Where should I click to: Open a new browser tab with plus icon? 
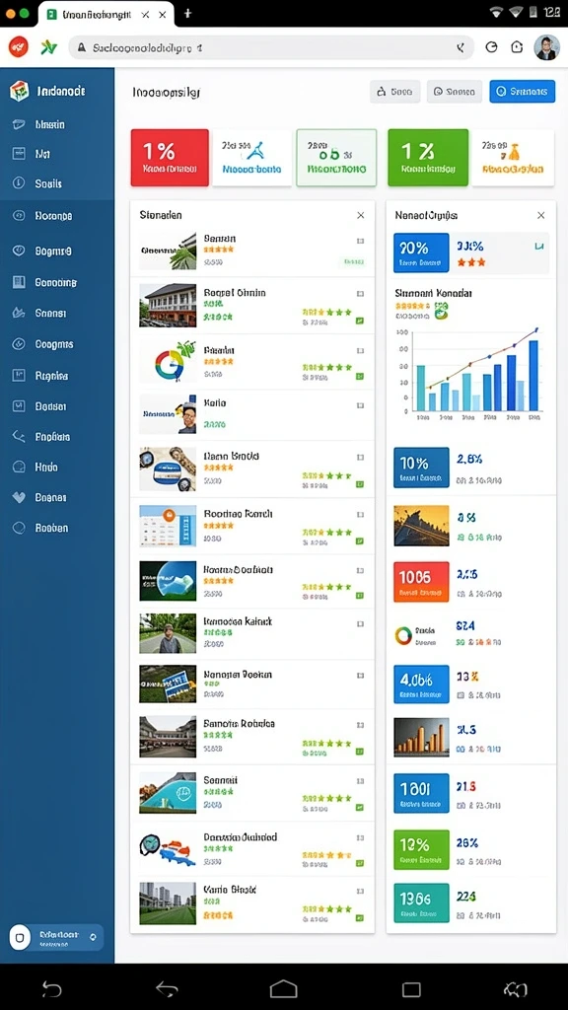187,13
